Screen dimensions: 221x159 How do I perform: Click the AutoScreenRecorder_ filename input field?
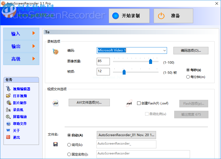click(x=126, y=144)
